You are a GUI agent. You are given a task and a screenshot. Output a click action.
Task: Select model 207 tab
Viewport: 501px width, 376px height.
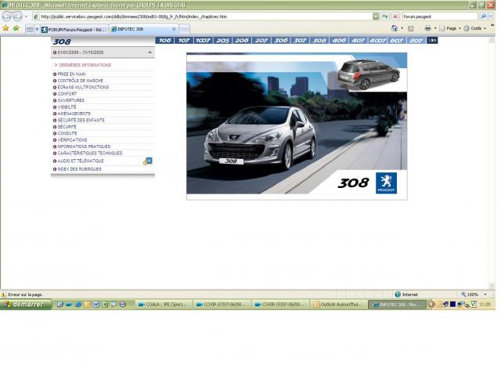(x=261, y=40)
